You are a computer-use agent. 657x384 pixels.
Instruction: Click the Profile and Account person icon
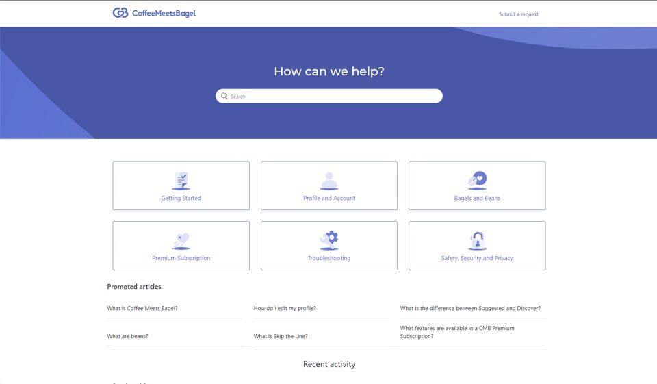329,181
